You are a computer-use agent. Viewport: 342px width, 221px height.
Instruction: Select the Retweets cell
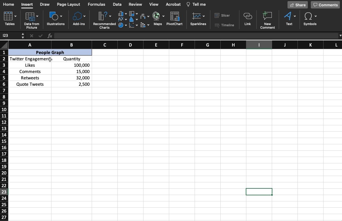click(x=30, y=78)
